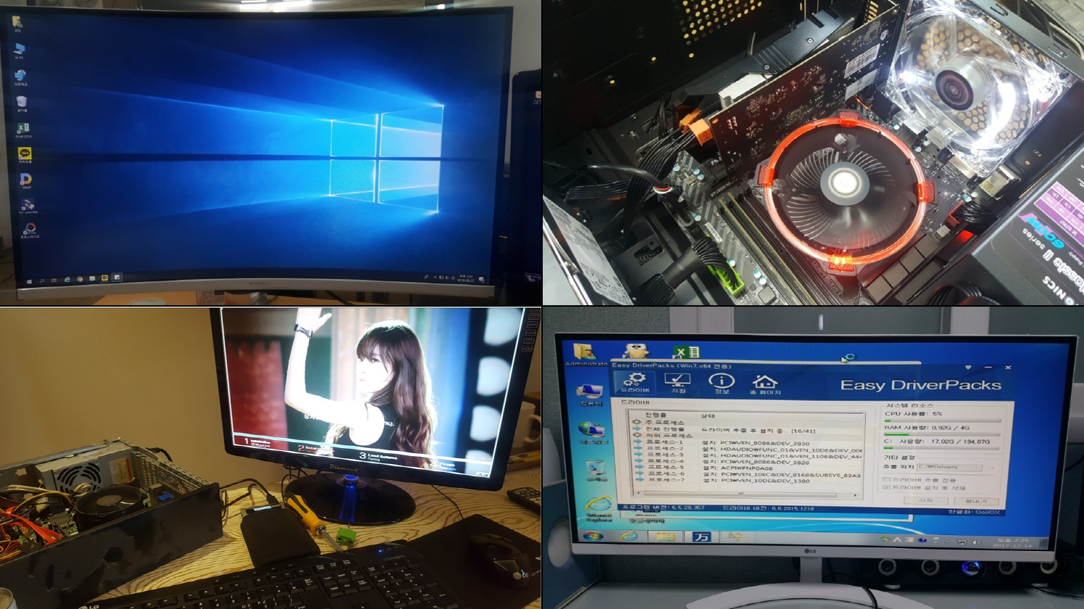This screenshot has height=609, width=1084.
Task: Click the volume speaker in Windows 7 tray
Action: coord(975,542)
